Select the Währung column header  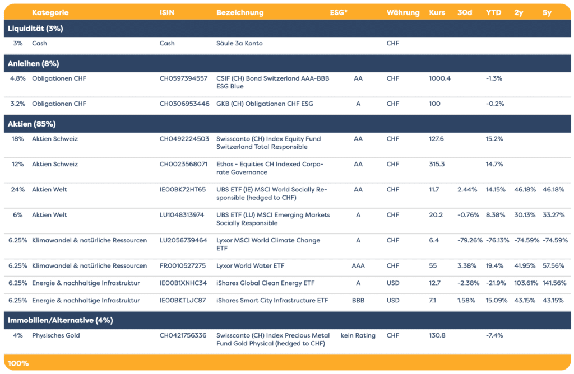click(402, 12)
